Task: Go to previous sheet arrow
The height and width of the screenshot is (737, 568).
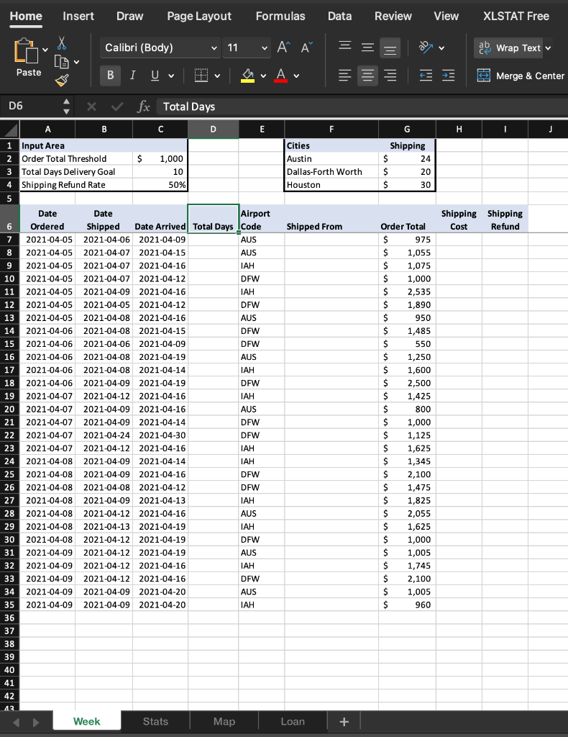Action: 17,722
